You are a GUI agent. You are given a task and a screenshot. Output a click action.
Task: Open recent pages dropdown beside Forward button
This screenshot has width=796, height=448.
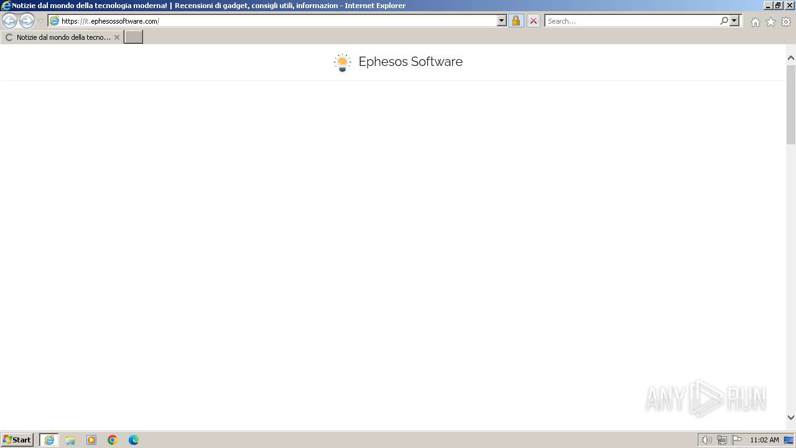(x=40, y=21)
